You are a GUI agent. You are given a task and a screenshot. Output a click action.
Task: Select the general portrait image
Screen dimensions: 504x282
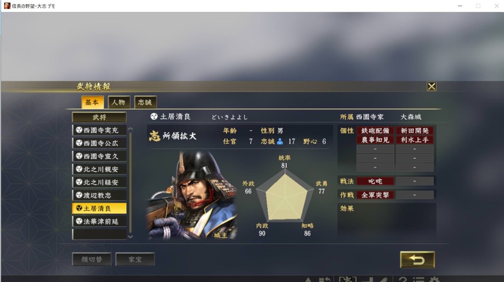coord(193,196)
